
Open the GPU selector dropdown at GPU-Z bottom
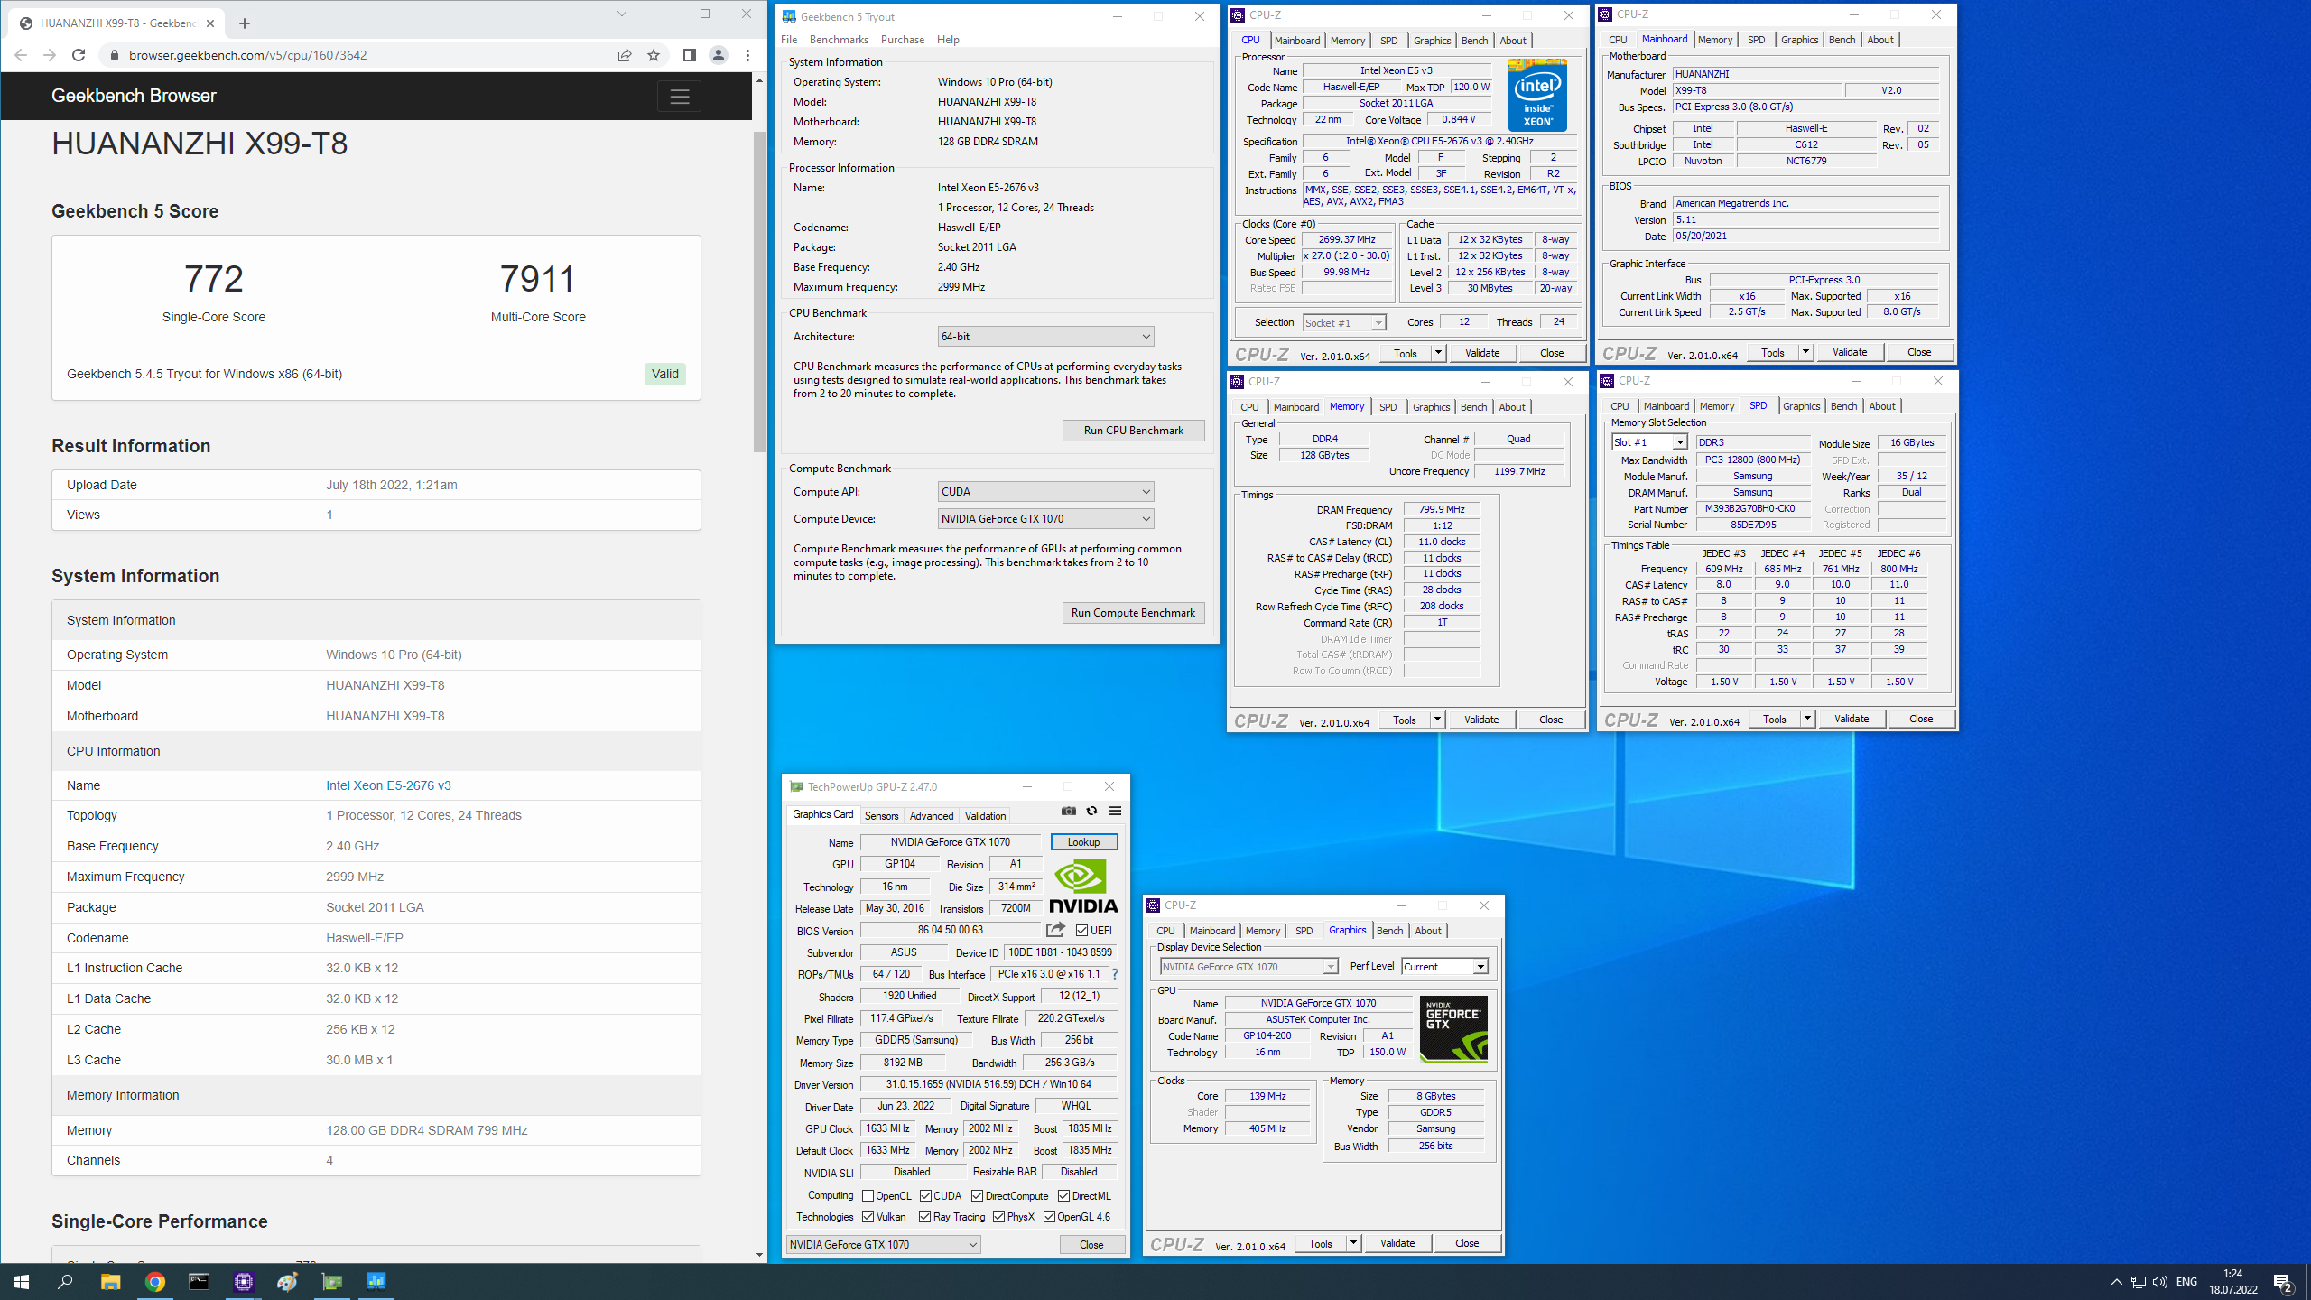tap(883, 1244)
